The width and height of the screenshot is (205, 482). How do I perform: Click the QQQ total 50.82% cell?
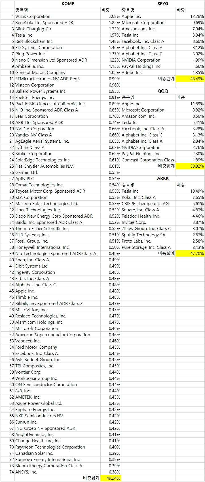(x=190, y=166)
